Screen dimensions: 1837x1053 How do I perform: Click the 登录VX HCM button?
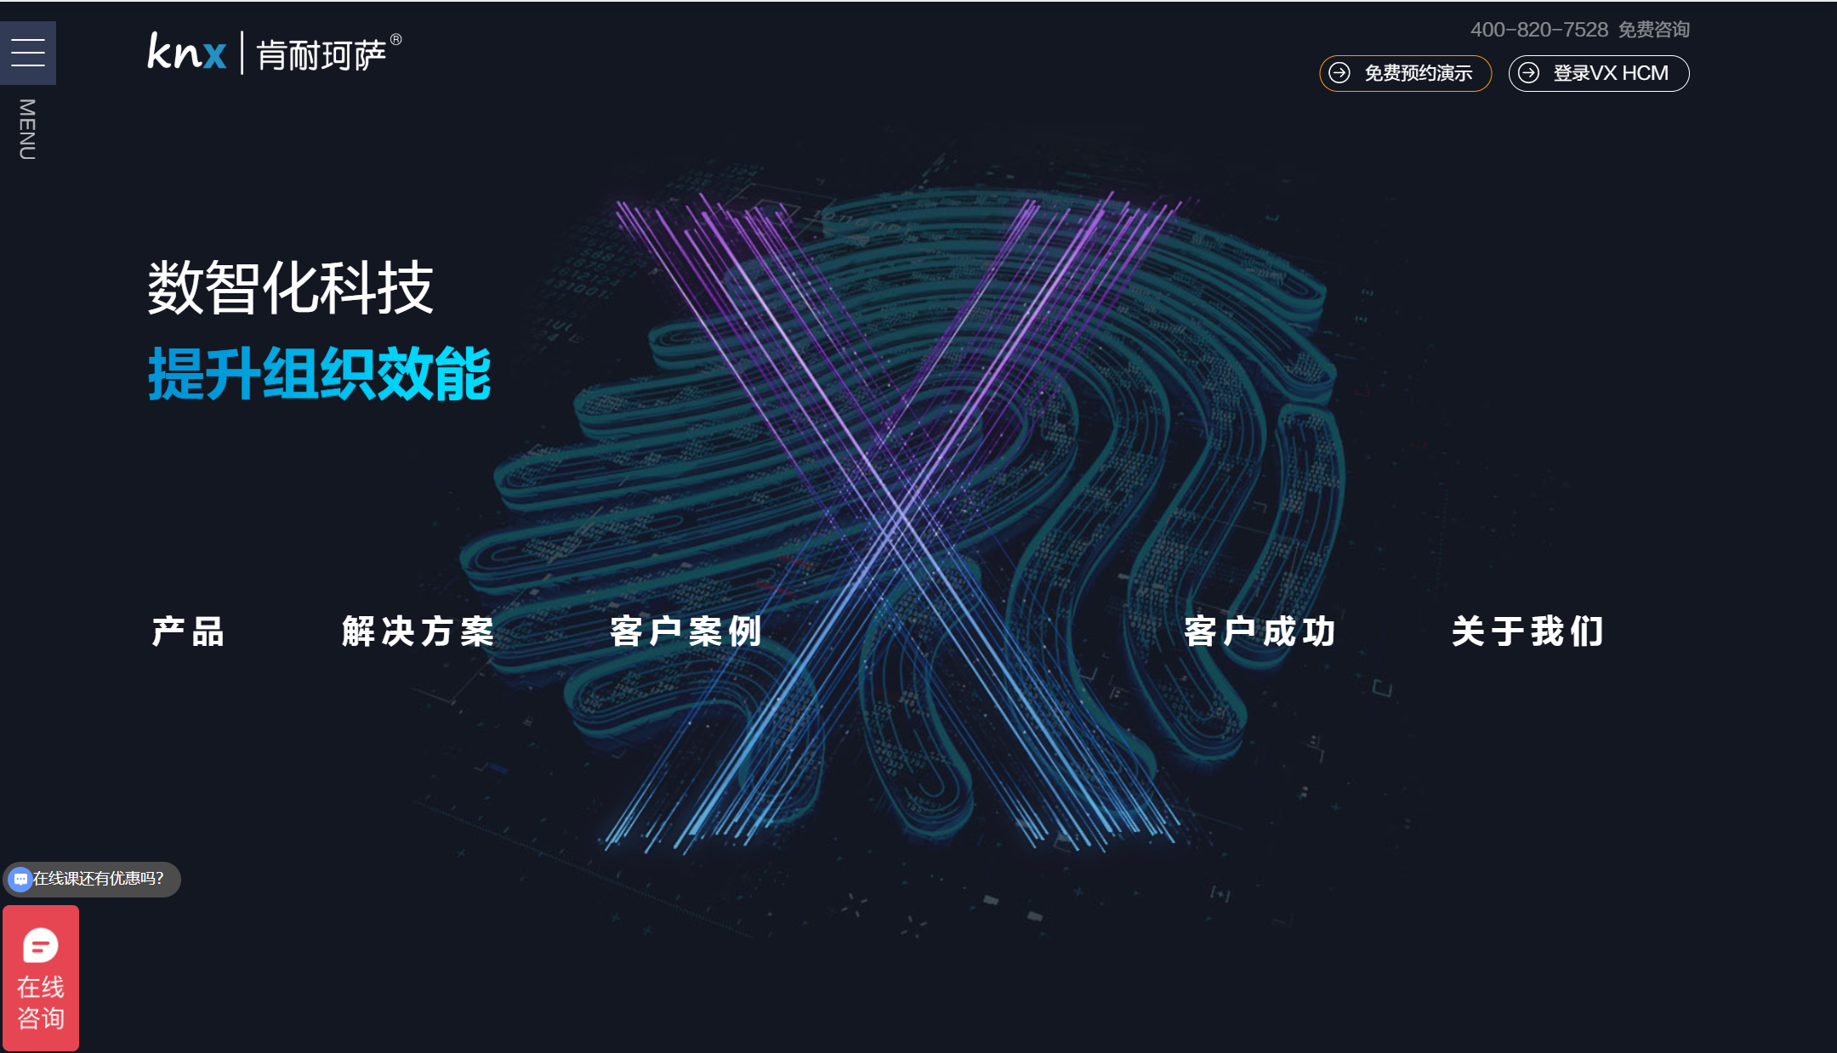(x=1599, y=73)
